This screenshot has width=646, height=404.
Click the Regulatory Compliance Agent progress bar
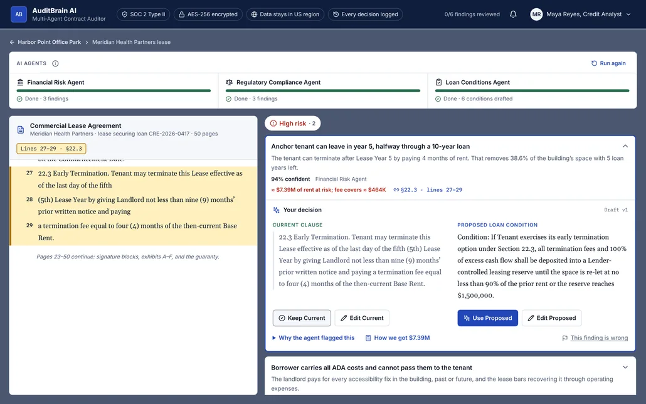pyautogui.click(x=323, y=91)
